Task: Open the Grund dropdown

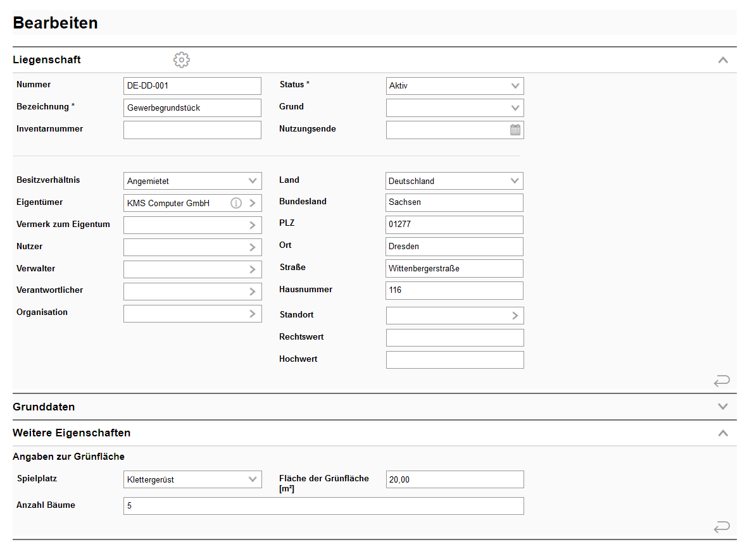Action: (x=455, y=108)
